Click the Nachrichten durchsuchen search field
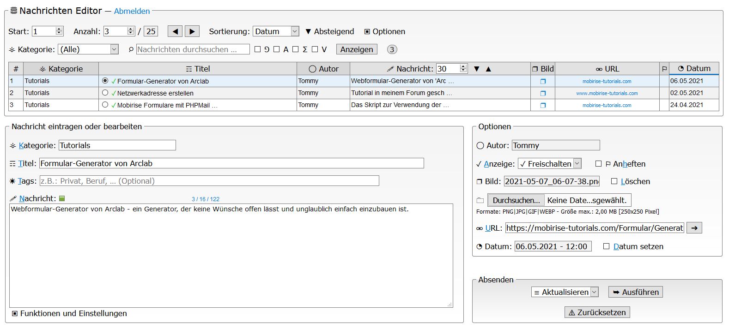Image resolution: width=729 pixels, height=335 pixels. [x=193, y=49]
